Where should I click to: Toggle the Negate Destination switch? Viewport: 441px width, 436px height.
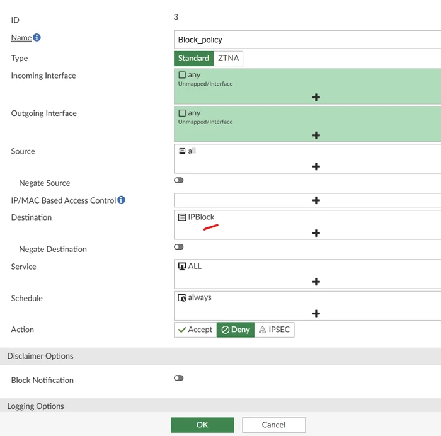tap(178, 247)
